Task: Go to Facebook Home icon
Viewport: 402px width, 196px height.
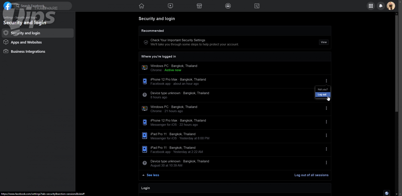Action: pyautogui.click(x=141, y=6)
